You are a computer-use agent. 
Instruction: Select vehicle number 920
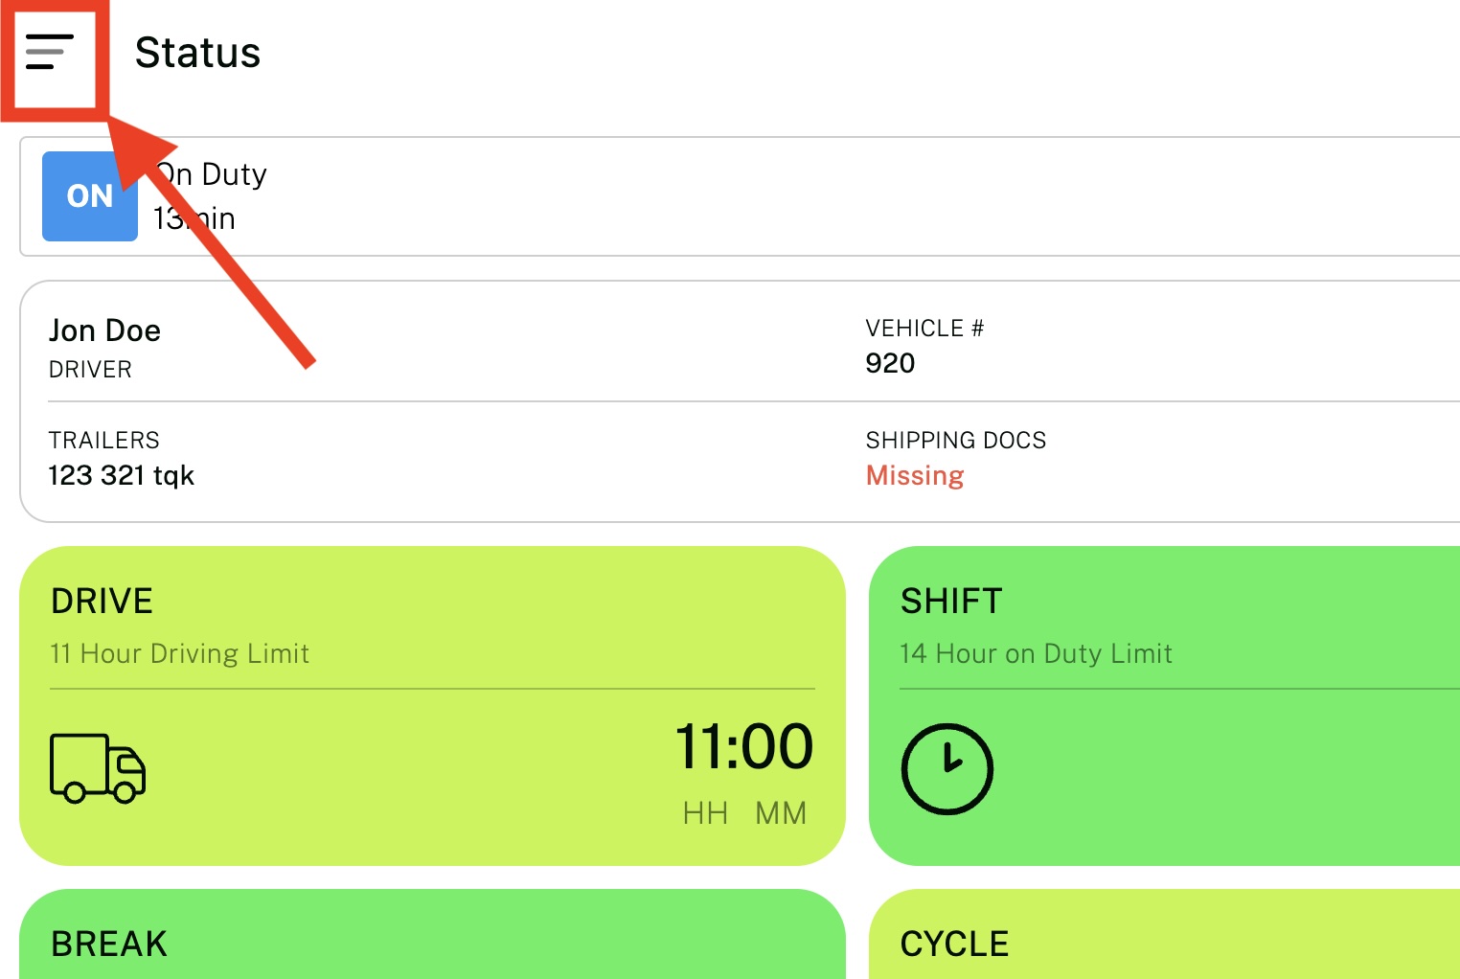click(890, 363)
